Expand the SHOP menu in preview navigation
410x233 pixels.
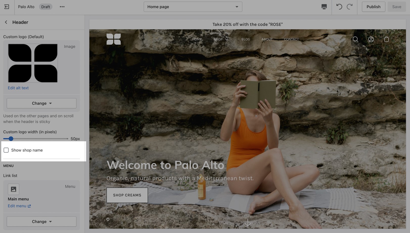point(221,39)
